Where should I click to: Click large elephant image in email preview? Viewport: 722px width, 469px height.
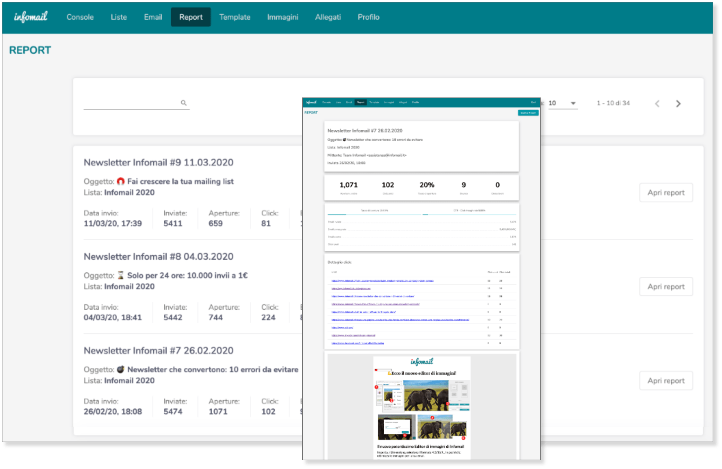tap(426, 395)
